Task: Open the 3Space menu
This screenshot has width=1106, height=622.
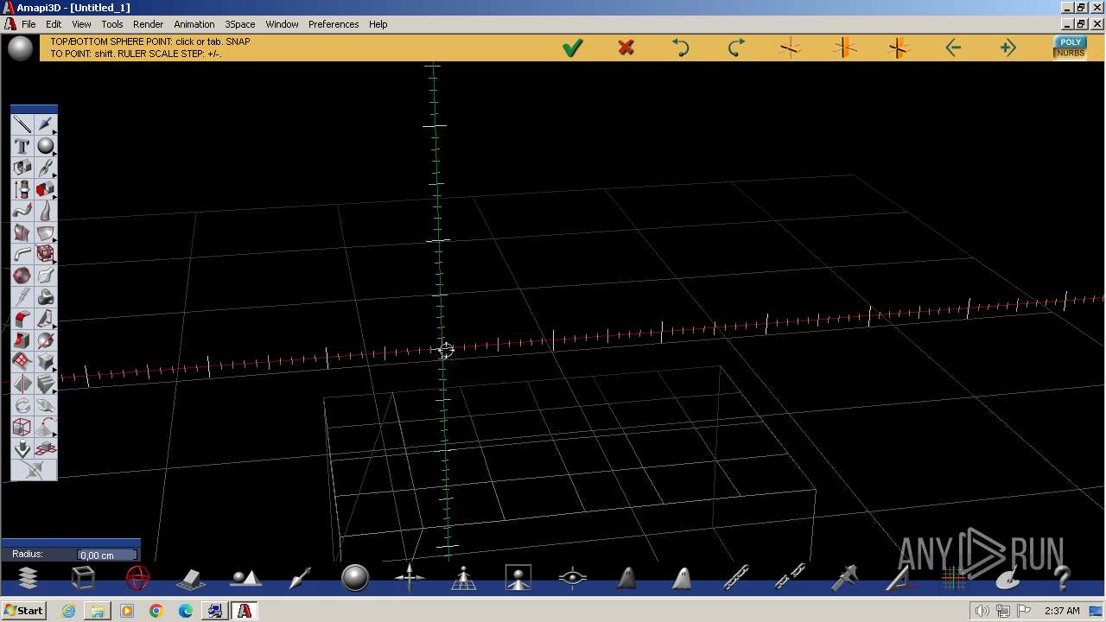Action: click(x=240, y=24)
